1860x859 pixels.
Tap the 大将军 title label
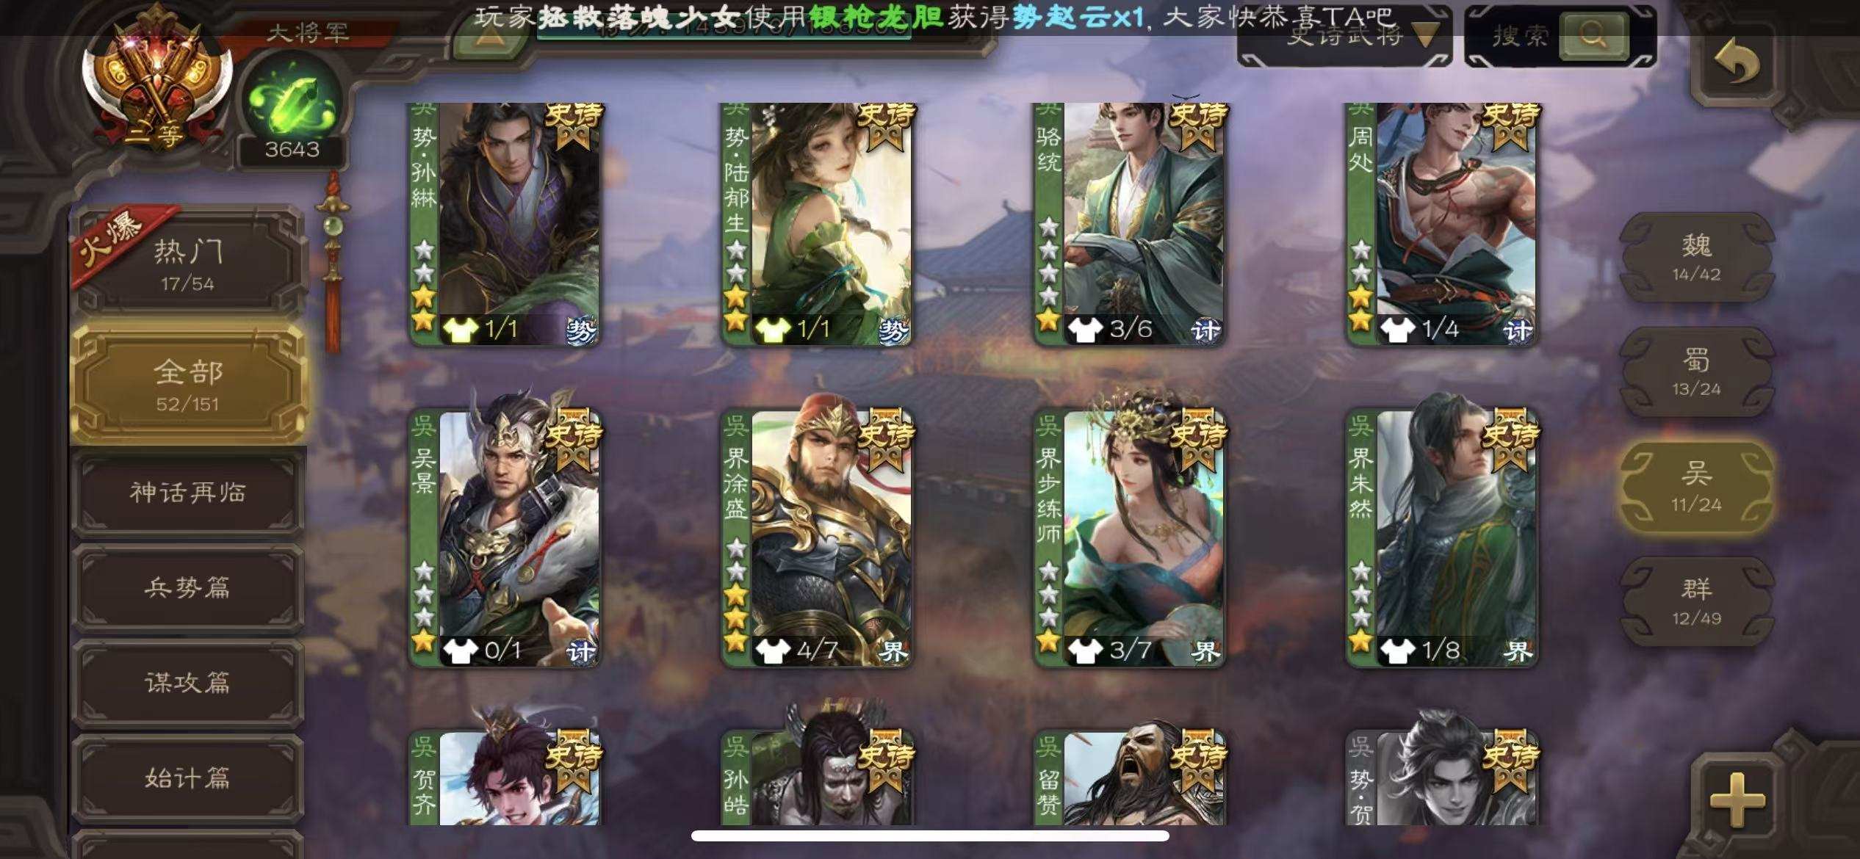tap(307, 33)
